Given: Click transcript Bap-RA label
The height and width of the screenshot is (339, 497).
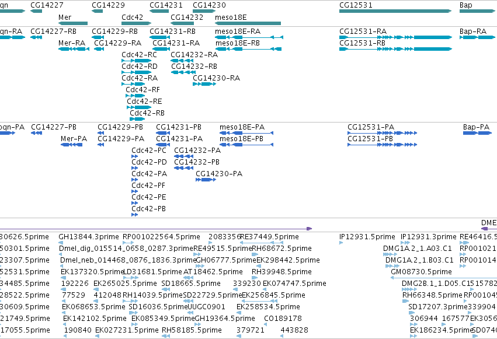Looking at the screenshot, I should (473, 32).
